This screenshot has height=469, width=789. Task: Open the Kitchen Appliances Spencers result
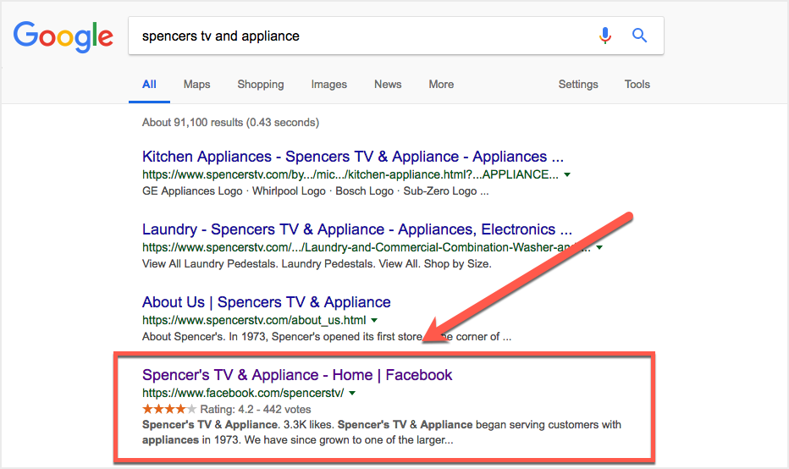352,157
